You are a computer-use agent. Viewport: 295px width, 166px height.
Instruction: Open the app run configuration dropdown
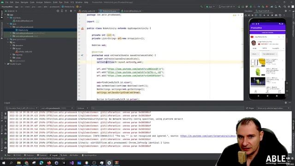(211, 6)
